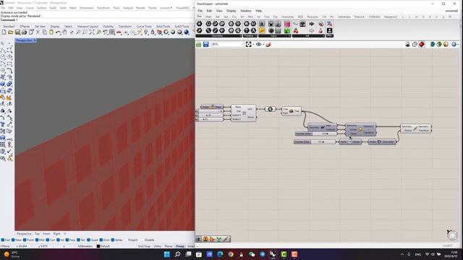
Task: Click the light bulb icon in Rhino toolbar
Action: pyautogui.click(x=146, y=32)
